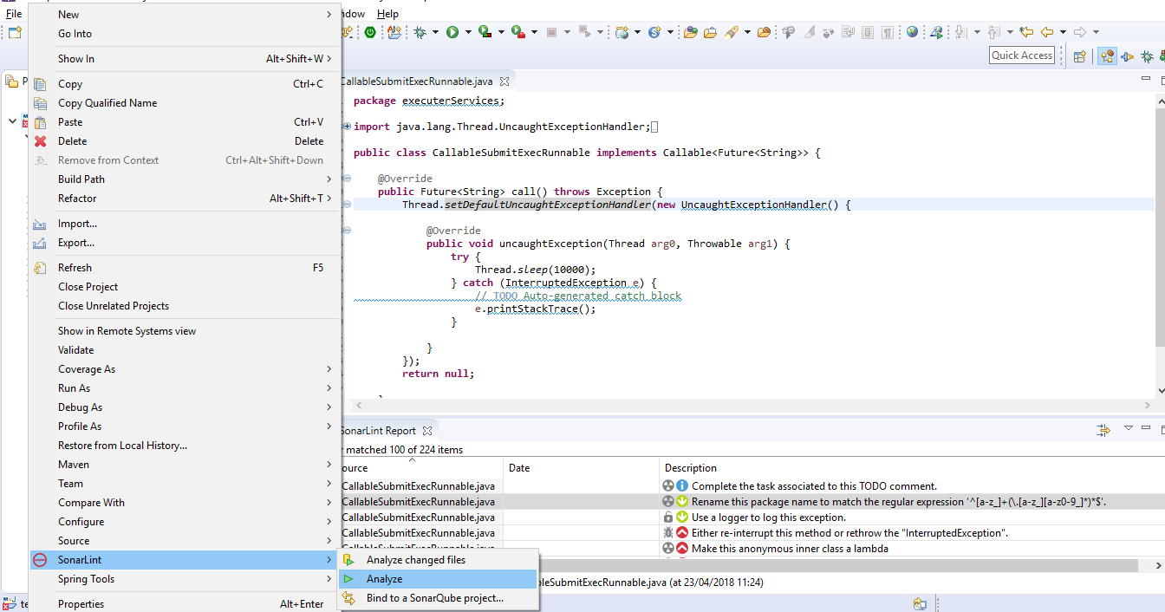The image size is (1165, 612).
Task: Open the Help menu
Action: tap(387, 14)
